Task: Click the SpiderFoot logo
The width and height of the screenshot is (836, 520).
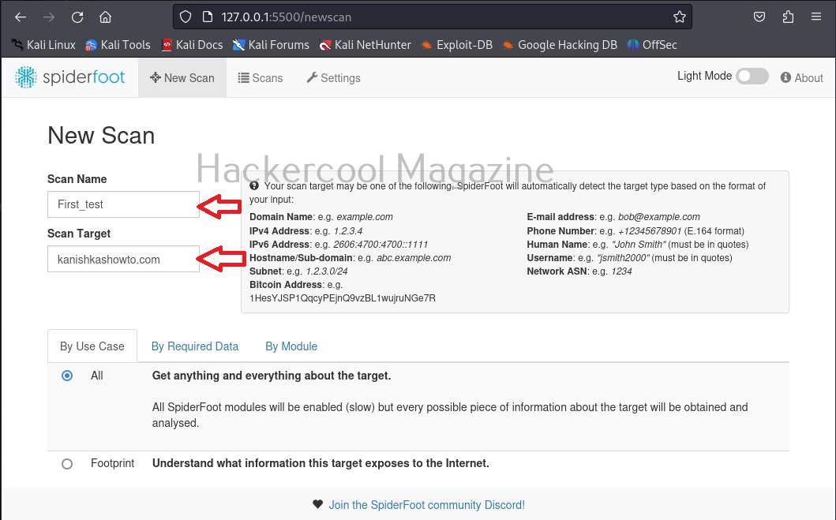Action: click(69, 77)
